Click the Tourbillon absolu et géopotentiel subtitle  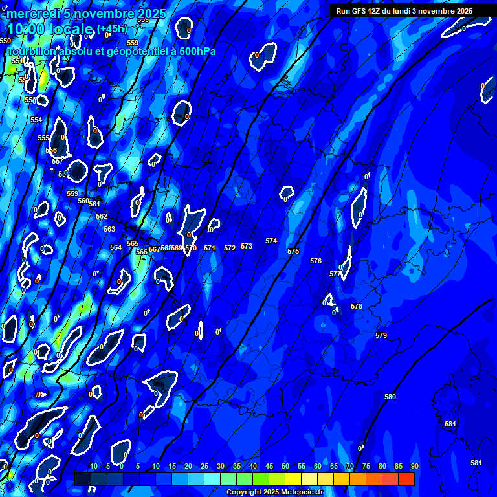coord(111,51)
